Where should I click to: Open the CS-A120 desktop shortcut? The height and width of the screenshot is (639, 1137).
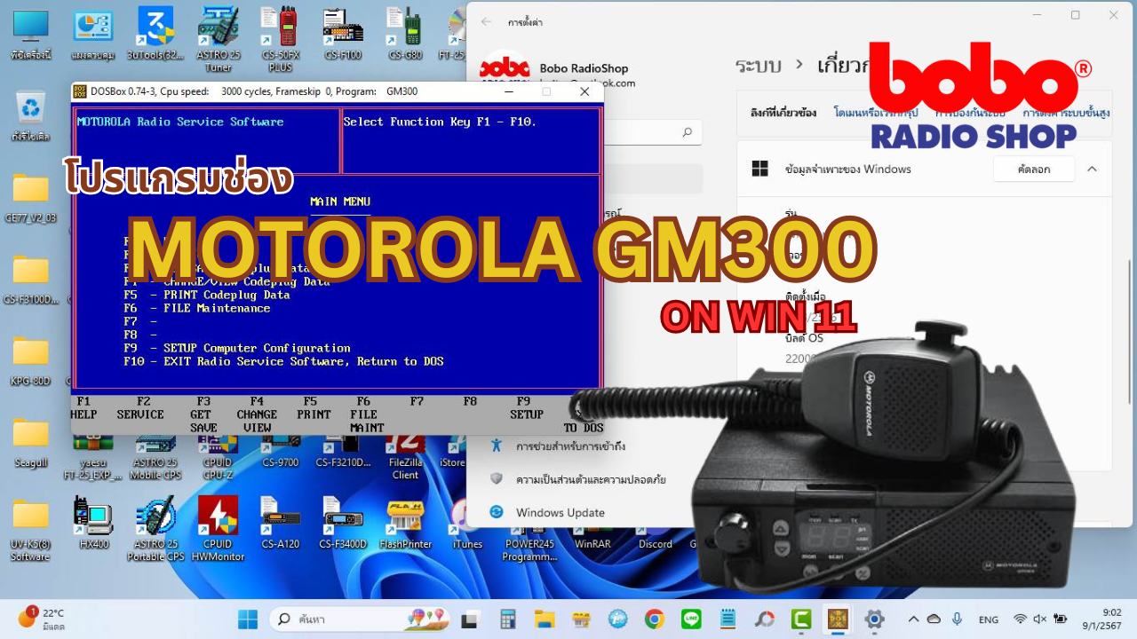click(x=280, y=518)
